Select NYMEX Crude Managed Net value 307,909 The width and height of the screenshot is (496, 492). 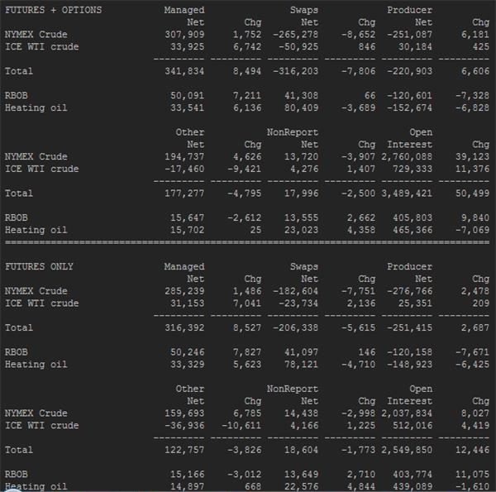[x=184, y=35]
